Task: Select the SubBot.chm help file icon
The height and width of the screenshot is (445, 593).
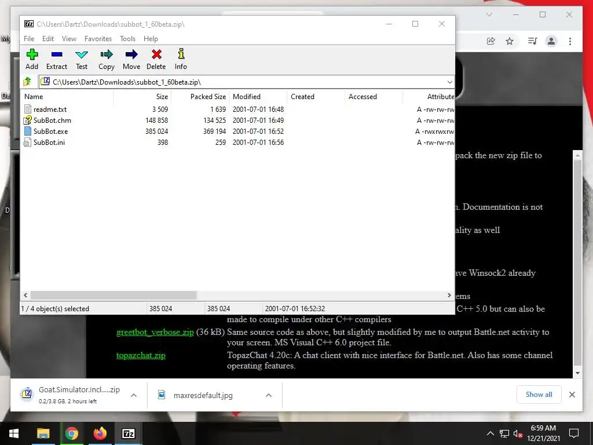Action: pyautogui.click(x=27, y=121)
